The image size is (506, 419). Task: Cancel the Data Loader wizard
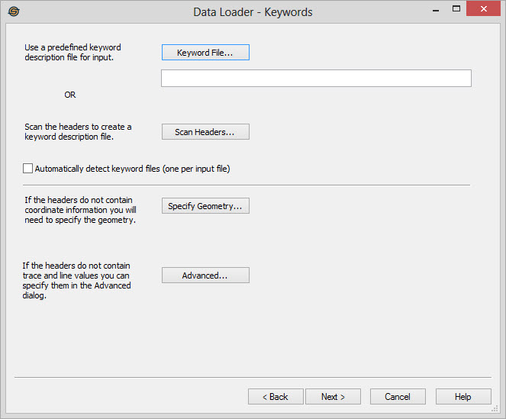pos(398,397)
